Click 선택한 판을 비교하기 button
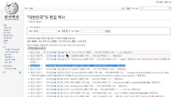This screenshot has height=97, width=173. tap(37, 48)
